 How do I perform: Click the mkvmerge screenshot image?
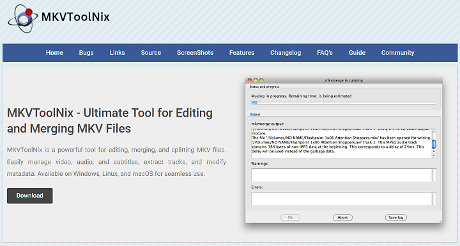coord(344,150)
